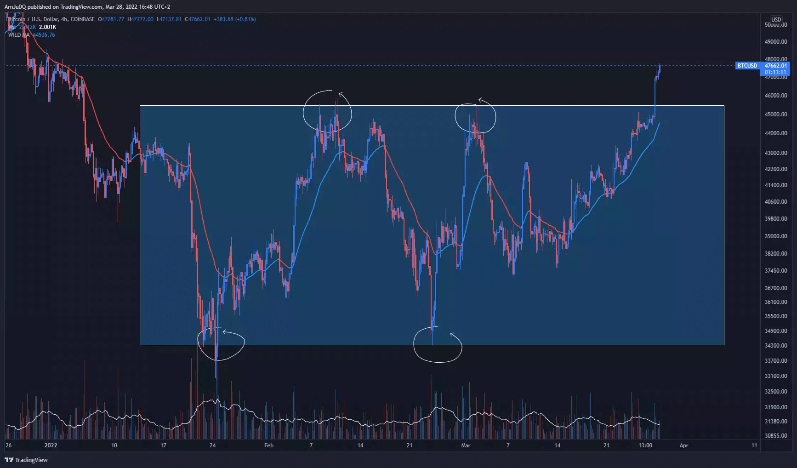The width and height of the screenshot is (797, 468).
Task: Click the 36100.00 price axis label
Action: click(776, 302)
